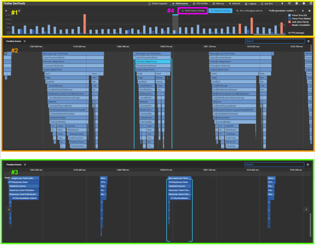Open the Network tab
Viewport: 315px width, 245px height.
[235, 4]
